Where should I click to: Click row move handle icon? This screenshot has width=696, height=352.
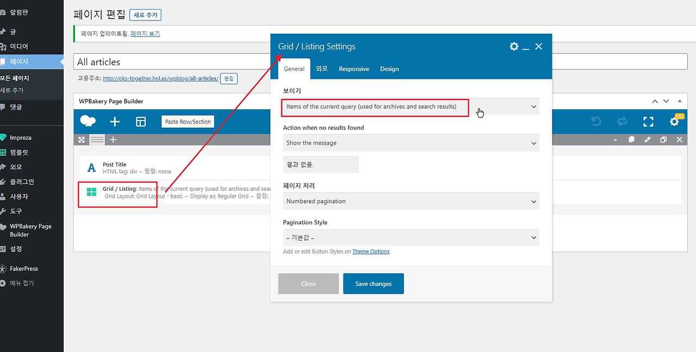(x=82, y=140)
